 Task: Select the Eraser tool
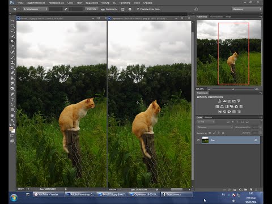(12, 73)
